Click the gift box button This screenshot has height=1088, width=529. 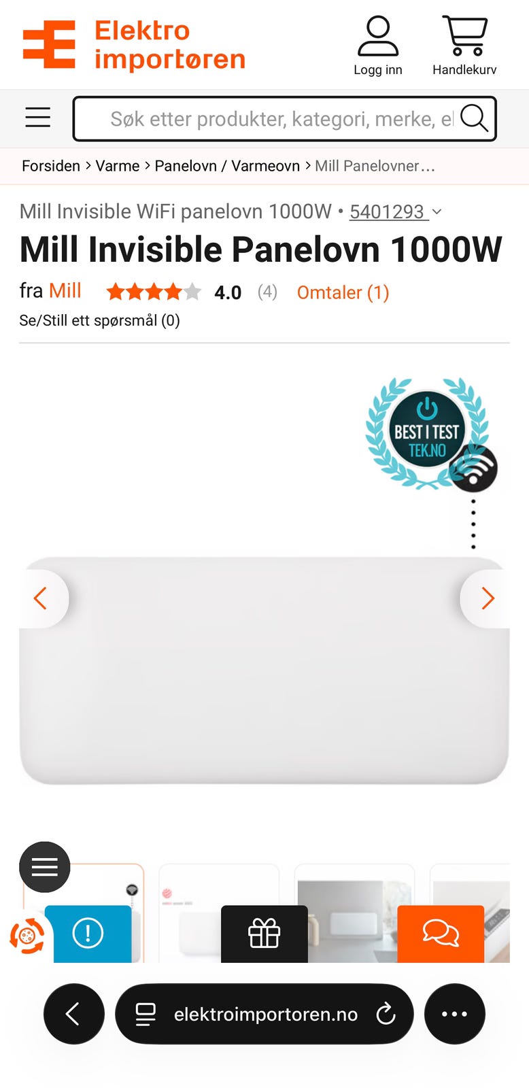pos(264,934)
